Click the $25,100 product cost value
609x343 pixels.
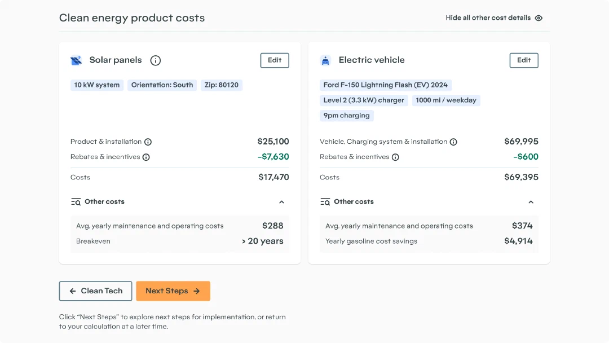(x=273, y=142)
